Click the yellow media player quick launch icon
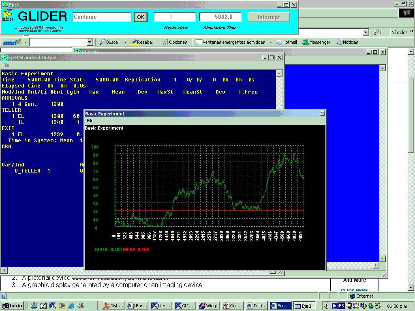 (x=62, y=306)
